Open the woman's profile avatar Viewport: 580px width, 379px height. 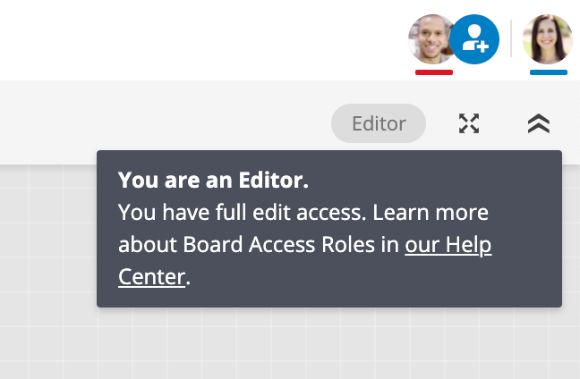pyautogui.click(x=548, y=39)
